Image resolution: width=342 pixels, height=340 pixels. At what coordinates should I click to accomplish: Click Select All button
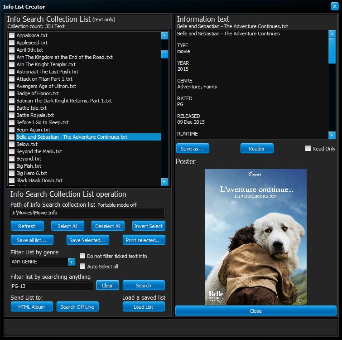[67, 226]
